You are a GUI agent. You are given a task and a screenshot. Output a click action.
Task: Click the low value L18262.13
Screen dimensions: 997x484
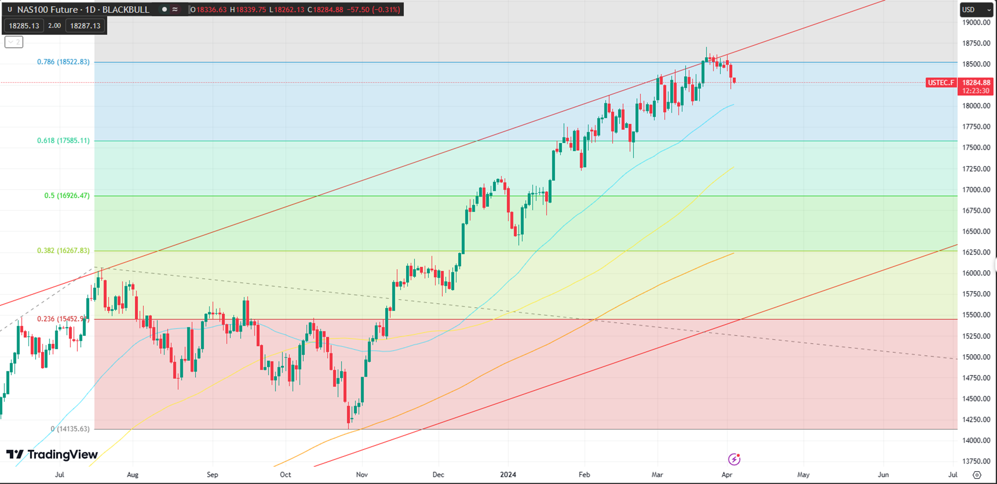point(287,9)
